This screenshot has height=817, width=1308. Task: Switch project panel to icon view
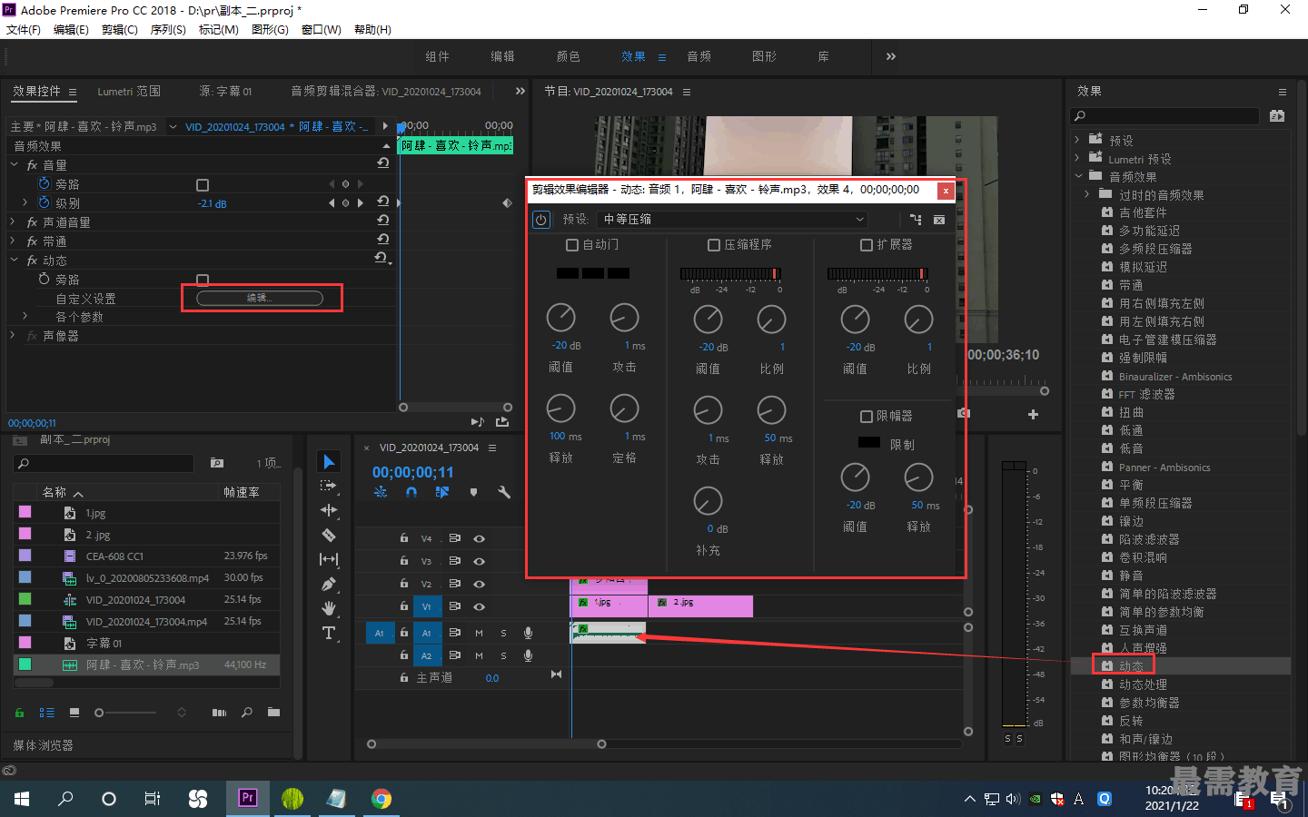point(74,713)
